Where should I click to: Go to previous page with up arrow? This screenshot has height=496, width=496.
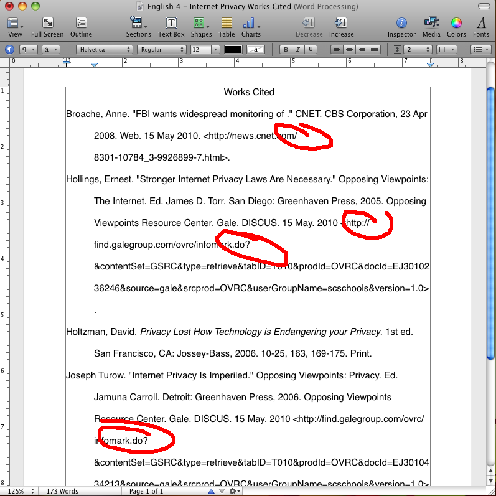click(x=211, y=491)
